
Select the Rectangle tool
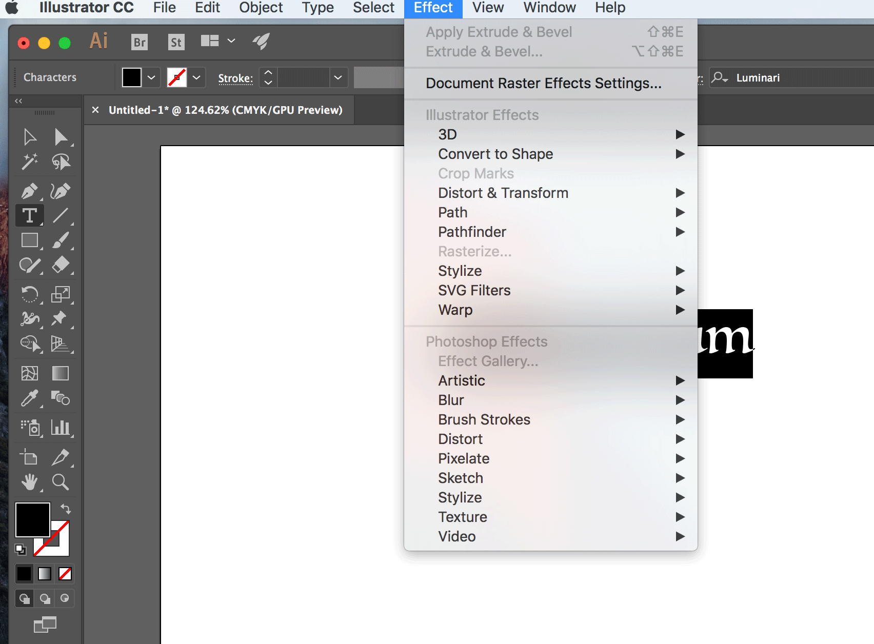[x=30, y=240]
